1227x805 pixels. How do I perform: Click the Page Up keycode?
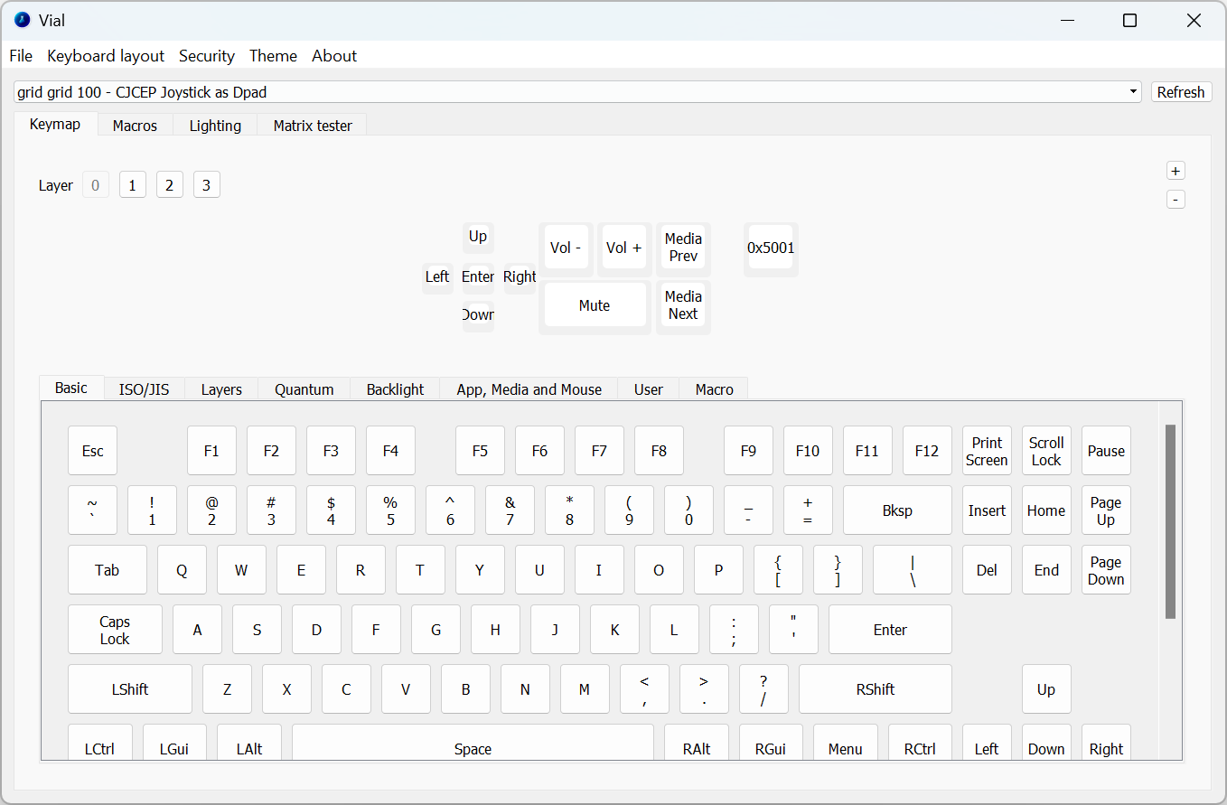(x=1106, y=510)
